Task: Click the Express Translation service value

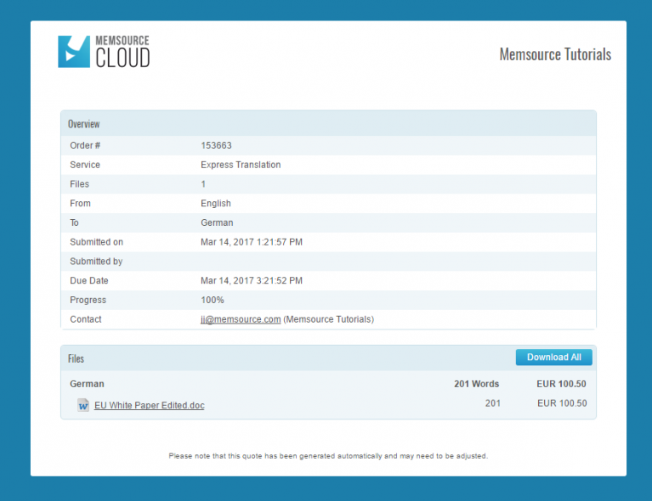Action: coord(241,165)
